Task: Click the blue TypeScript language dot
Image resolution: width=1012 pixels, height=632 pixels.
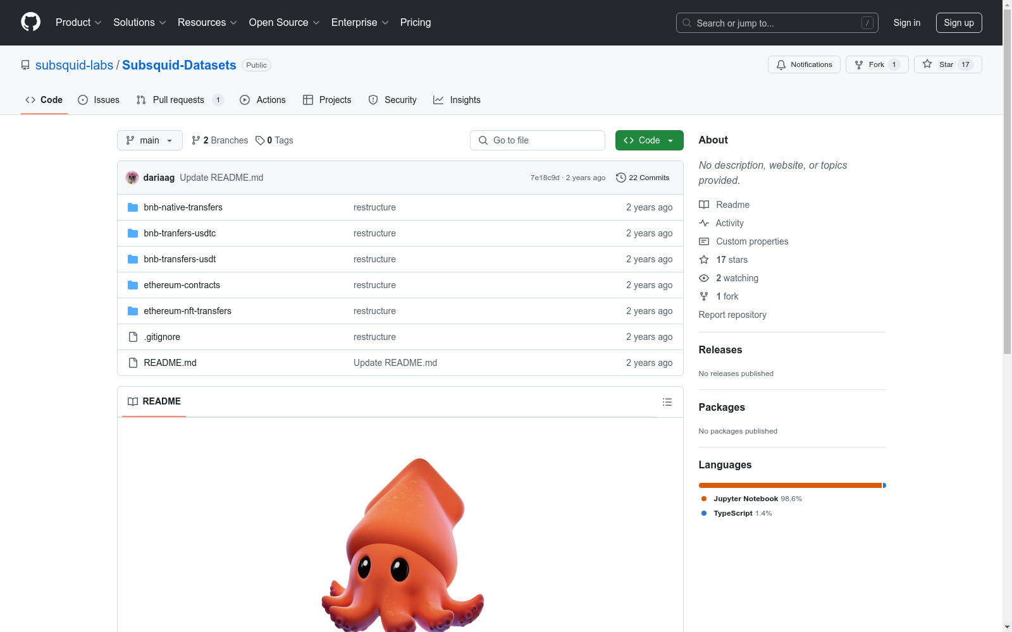Action: coord(704,513)
